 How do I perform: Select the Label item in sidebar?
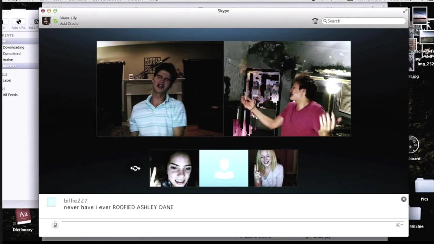point(7,80)
